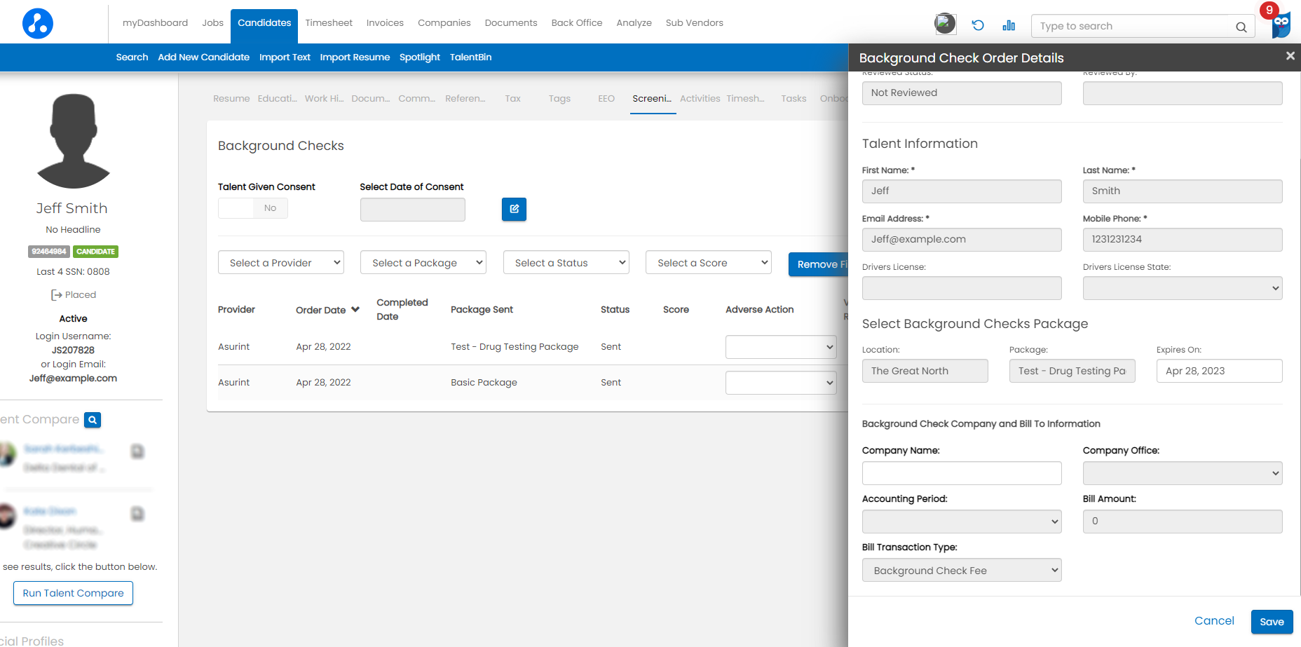The image size is (1301, 647).
Task: Switch to the Activities tab
Action: point(700,99)
